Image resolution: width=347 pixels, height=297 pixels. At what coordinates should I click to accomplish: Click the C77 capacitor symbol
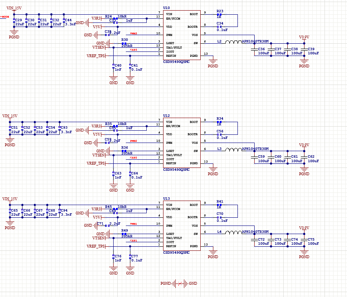[130, 257]
